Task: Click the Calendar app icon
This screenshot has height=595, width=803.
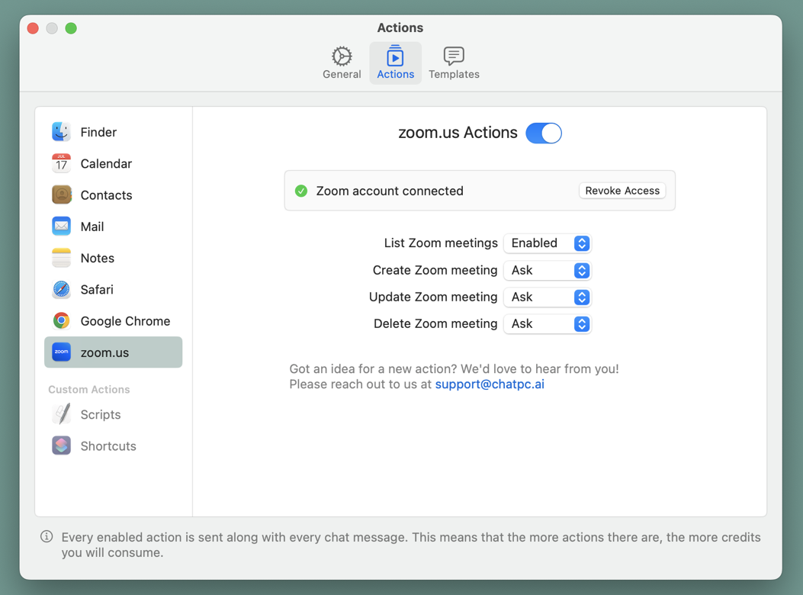Action: pos(62,163)
